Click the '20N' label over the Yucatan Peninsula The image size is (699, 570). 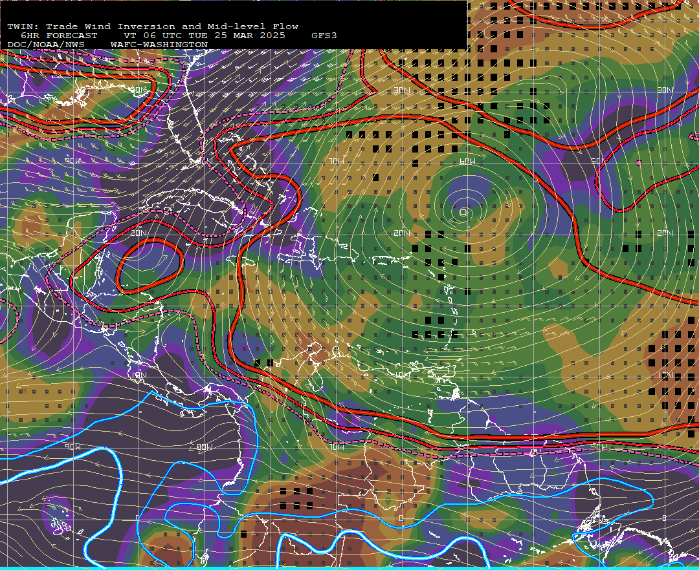139,233
